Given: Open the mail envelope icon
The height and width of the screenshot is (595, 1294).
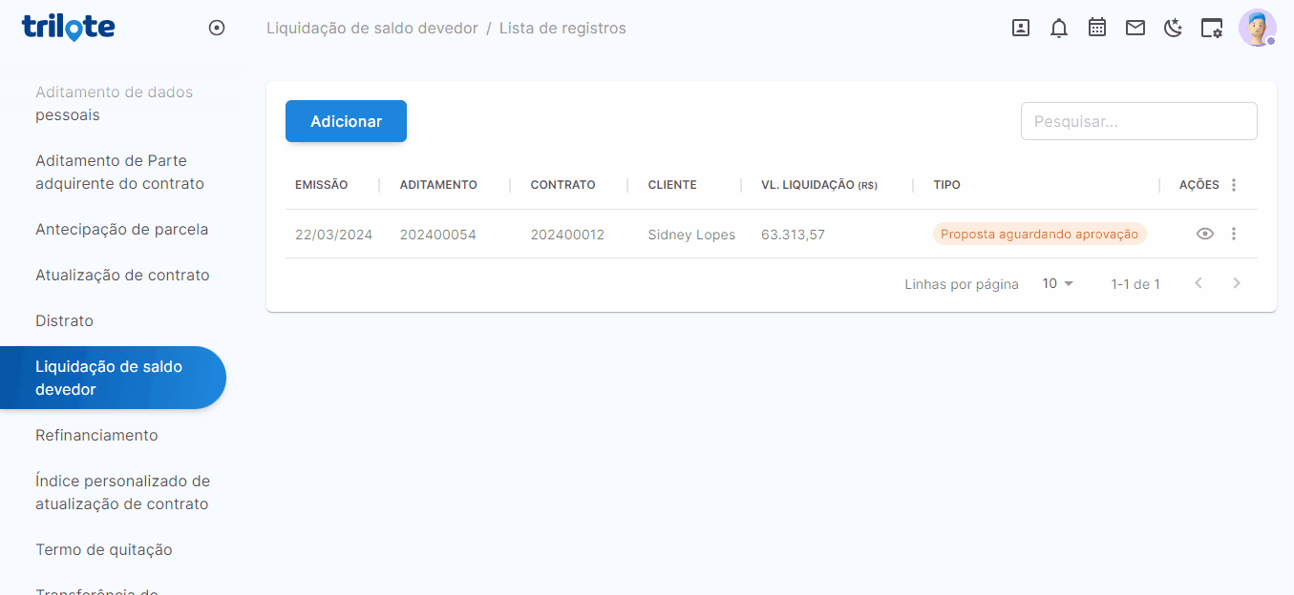Looking at the screenshot, I should 1135,28.
